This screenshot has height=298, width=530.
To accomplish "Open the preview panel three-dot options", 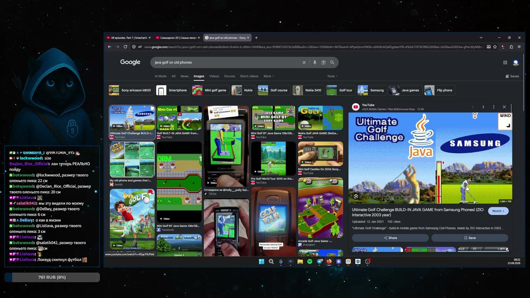I will pyautogui.click(x=494, y=107).
